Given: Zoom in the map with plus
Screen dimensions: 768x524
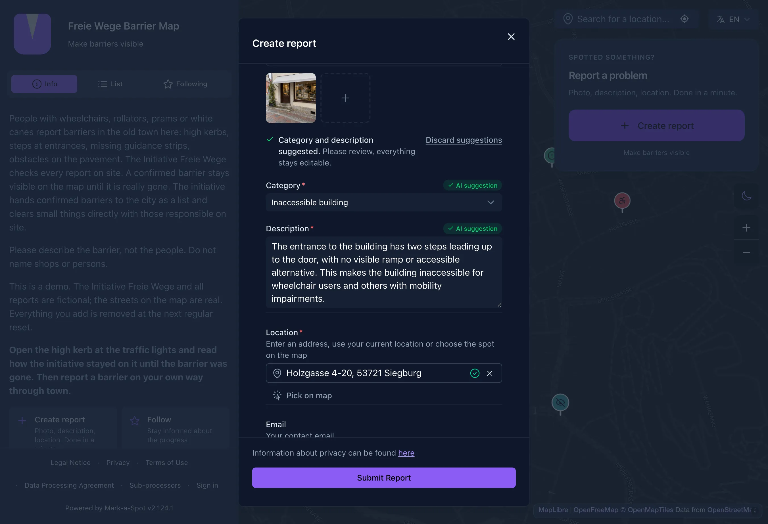Looking at the screenshot, I should pyautogui.click(x=746, y=228).
